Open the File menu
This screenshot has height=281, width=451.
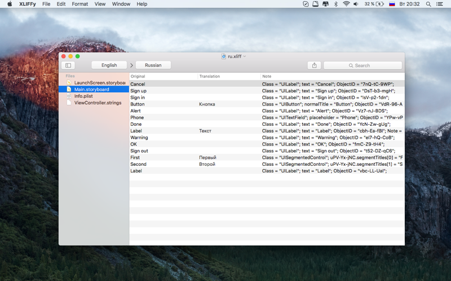[x=46, y=4]
